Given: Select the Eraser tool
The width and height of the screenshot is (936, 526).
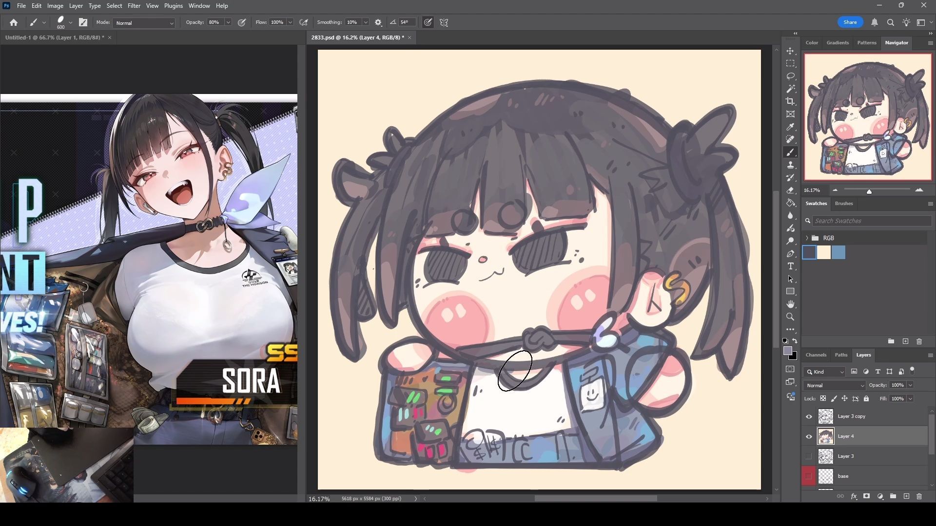Looking at the screenshot, I should (x=790, y=190).
